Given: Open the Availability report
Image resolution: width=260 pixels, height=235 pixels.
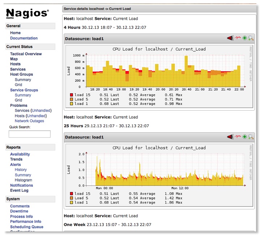Looking at the screenshot, I should click(x=20, y=154).
